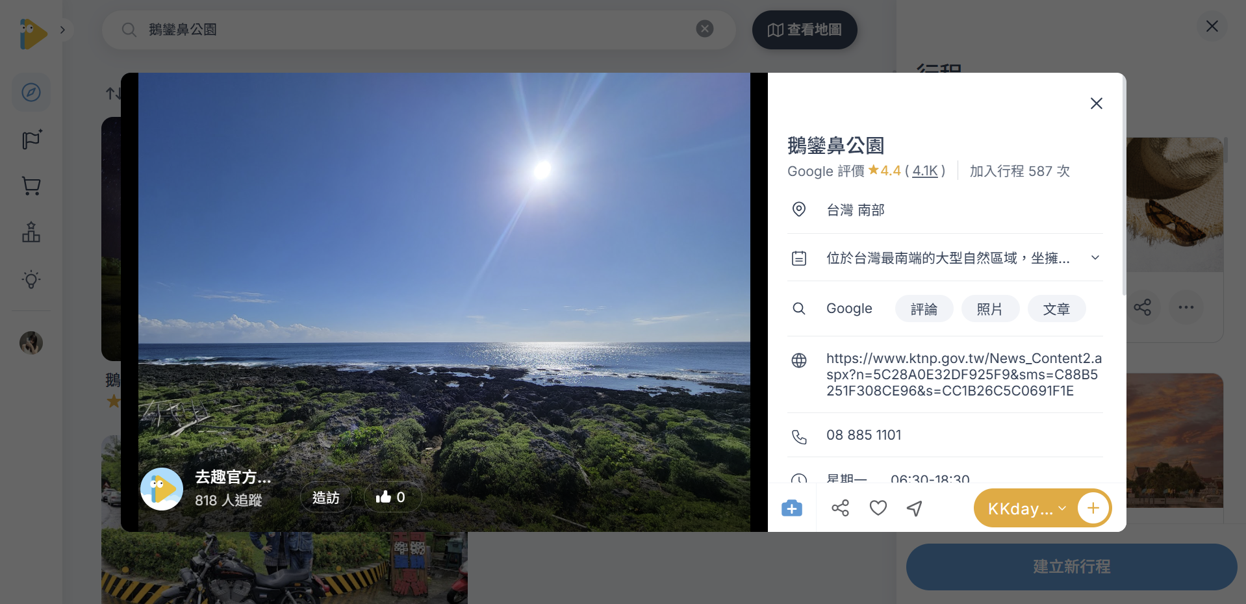Click the share icon below the place details
1246x604 pixels.
[x=841, y=508]
